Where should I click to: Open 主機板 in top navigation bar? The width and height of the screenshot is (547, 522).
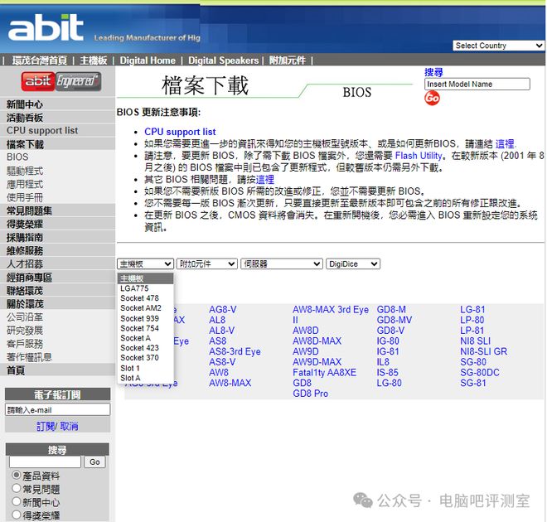coord(94,60)
